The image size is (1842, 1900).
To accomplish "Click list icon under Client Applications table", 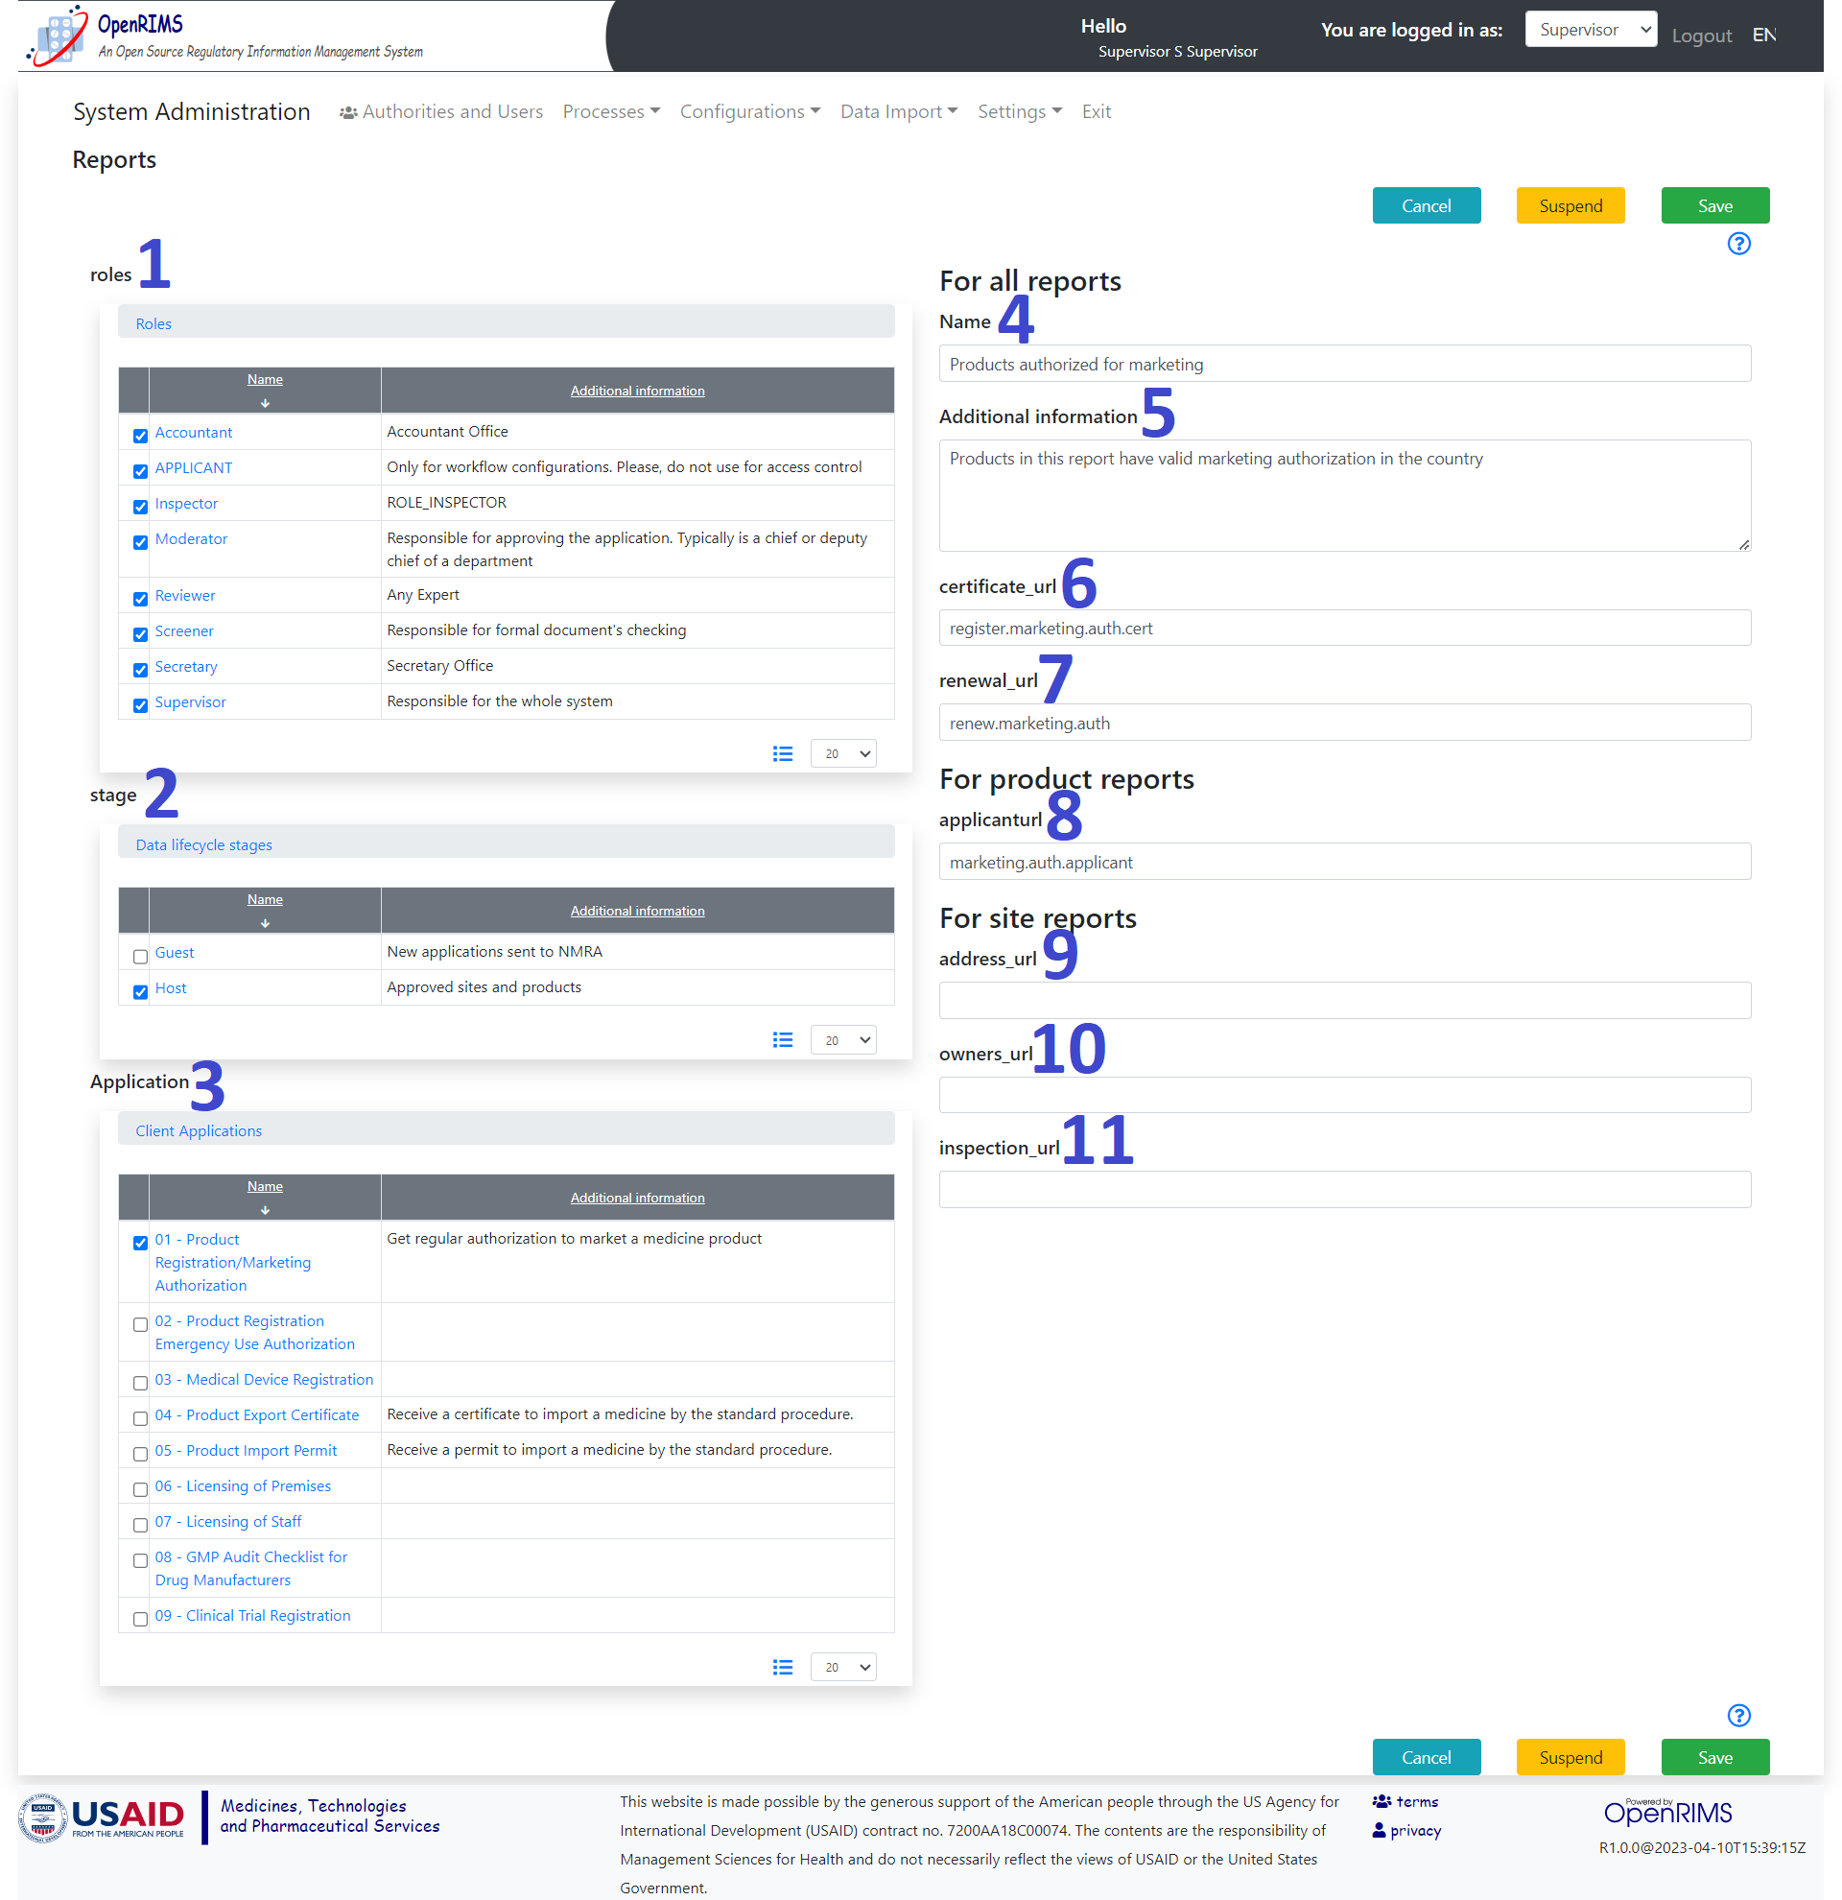I will coord(782,1668).
